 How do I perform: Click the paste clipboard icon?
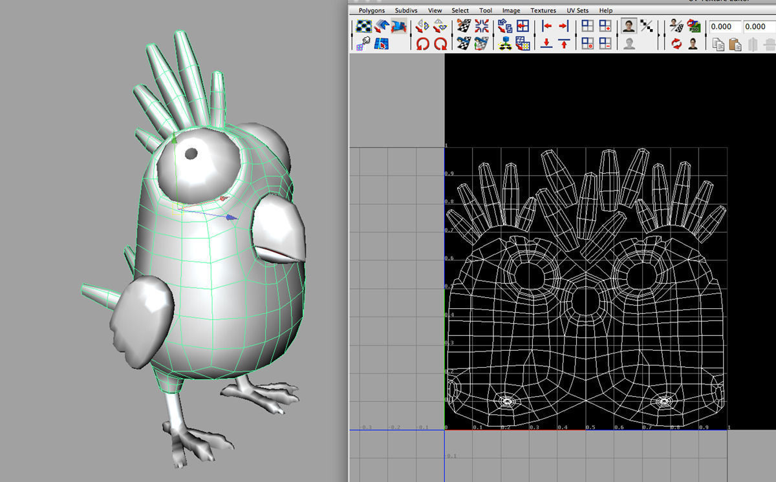pos(735,44)
